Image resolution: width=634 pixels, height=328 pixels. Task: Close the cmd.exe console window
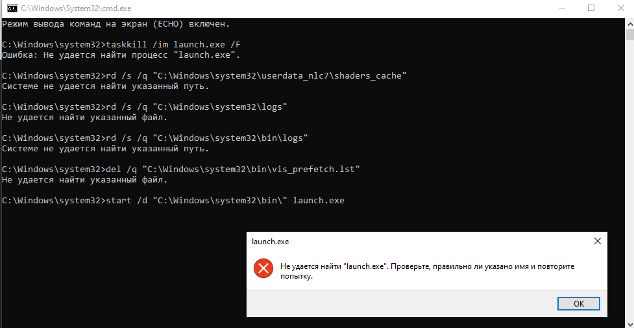click(x=620, y=8)
